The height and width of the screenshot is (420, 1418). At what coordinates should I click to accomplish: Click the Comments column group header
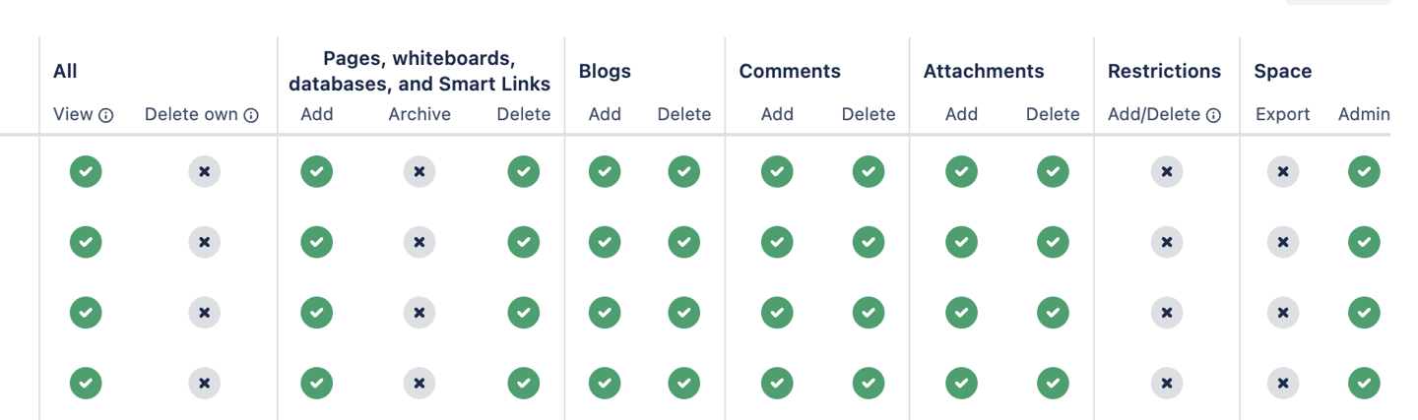[x=790, y=71]
